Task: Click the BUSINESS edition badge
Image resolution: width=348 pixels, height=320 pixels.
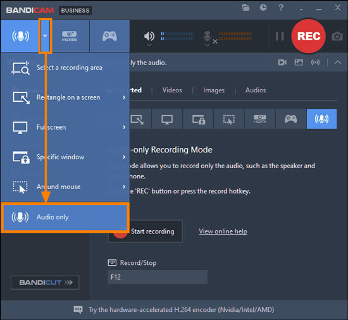Action: pos(75,10)
